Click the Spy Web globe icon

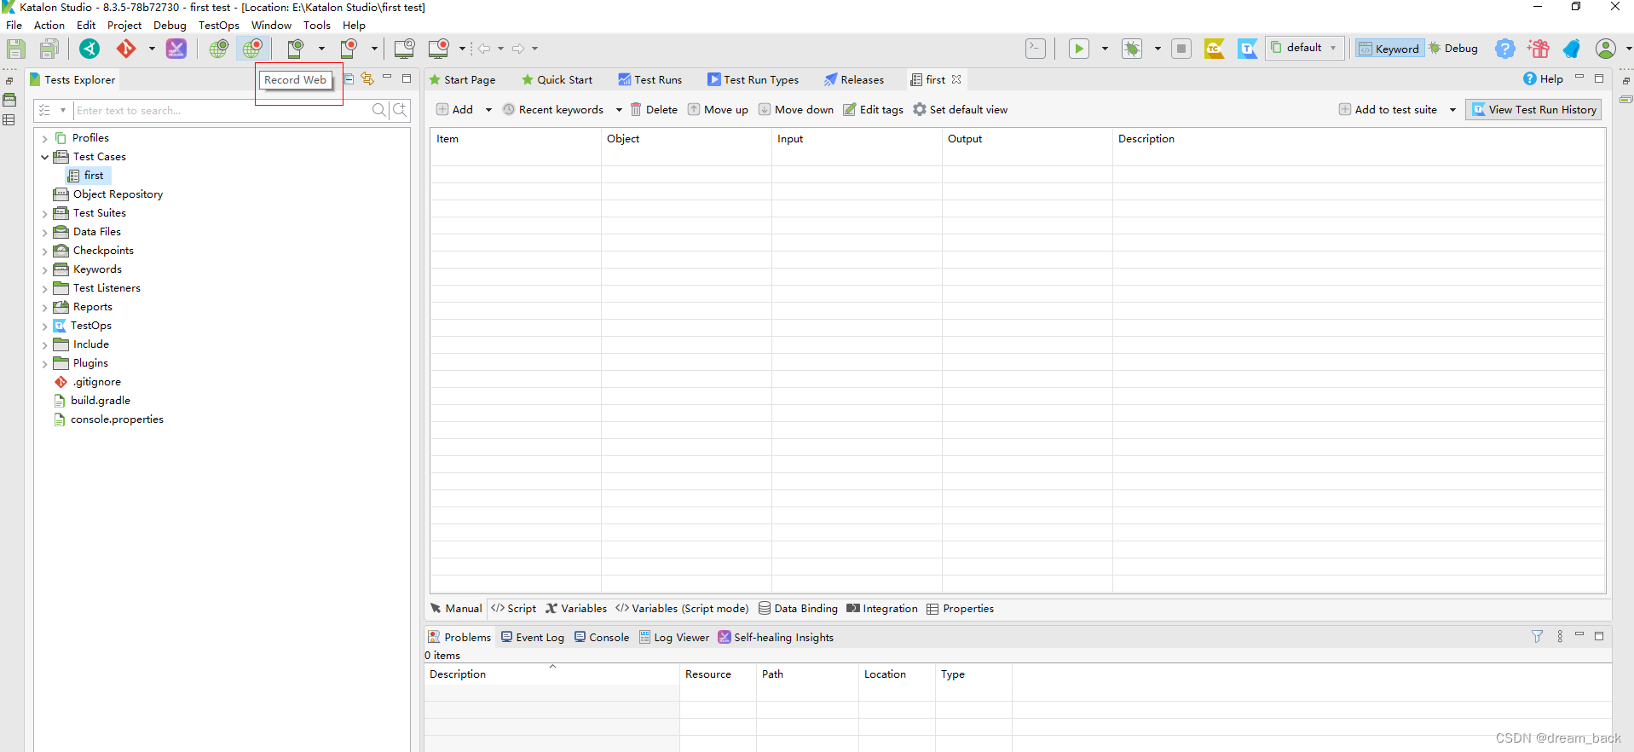(219, 49)
